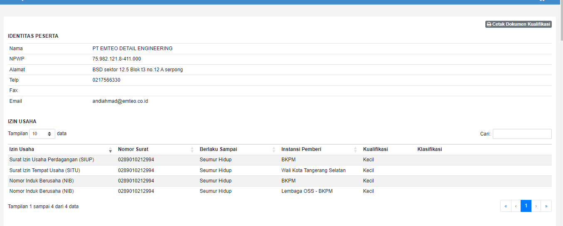Click Surat Izin Tempat Usaha (SITU) cell
563x226 pixels.
(x=44, y=170)
